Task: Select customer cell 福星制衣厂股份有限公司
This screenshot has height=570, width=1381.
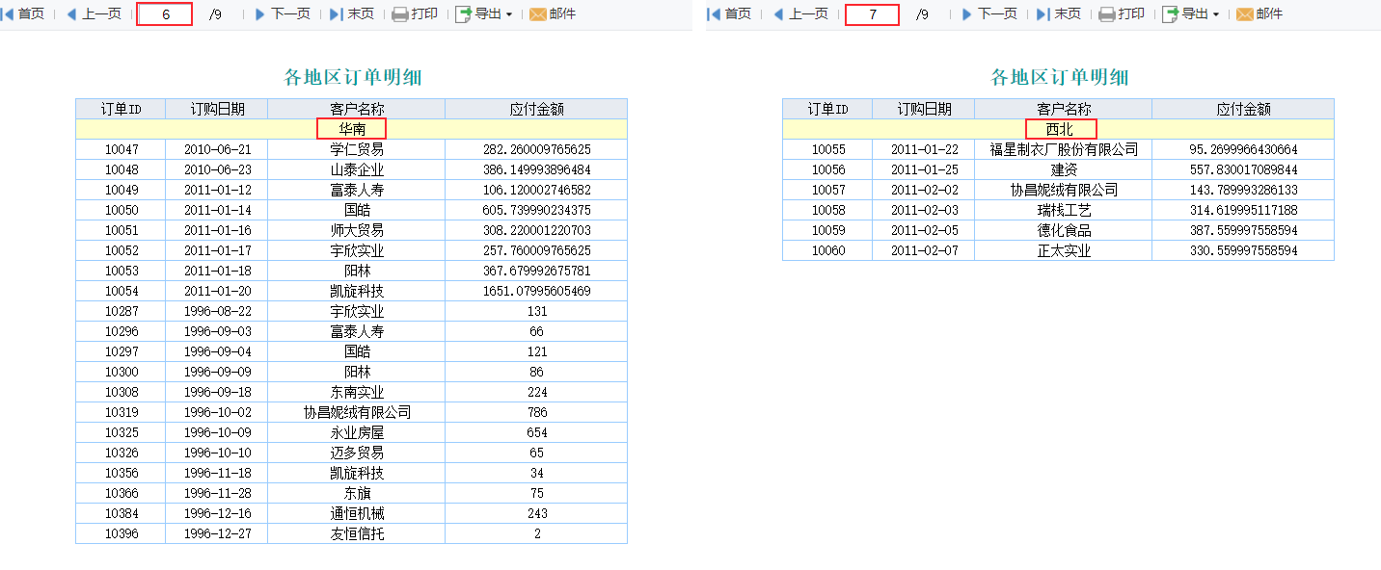Action: pyautogui.click(x=1064, y=149)
